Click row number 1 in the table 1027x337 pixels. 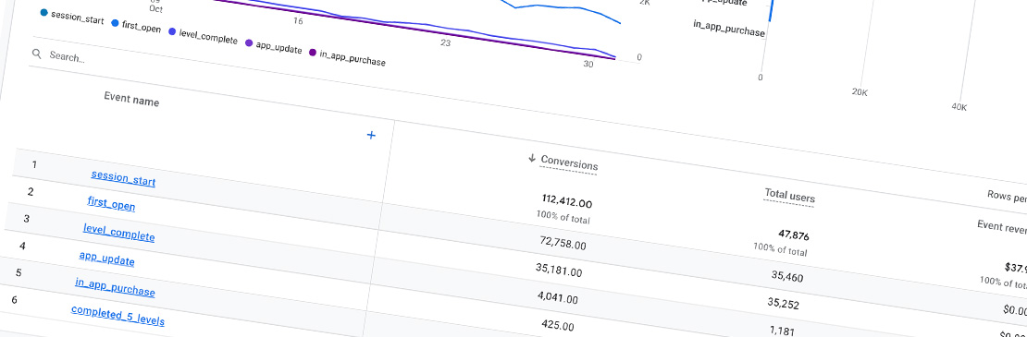pyautogui.click(x=34, y=164)
